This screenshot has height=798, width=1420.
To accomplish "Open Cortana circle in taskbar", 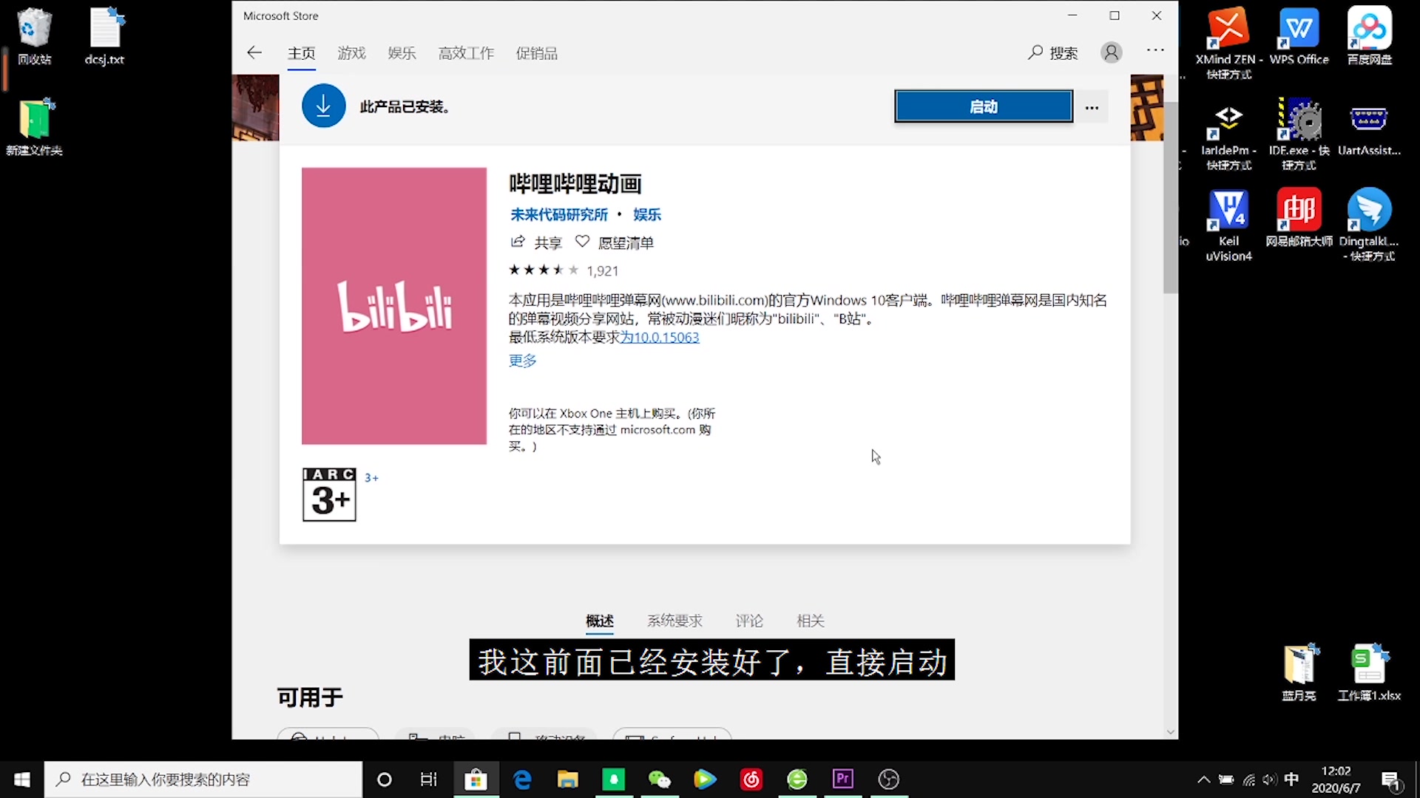I will [x=384, y=780].
